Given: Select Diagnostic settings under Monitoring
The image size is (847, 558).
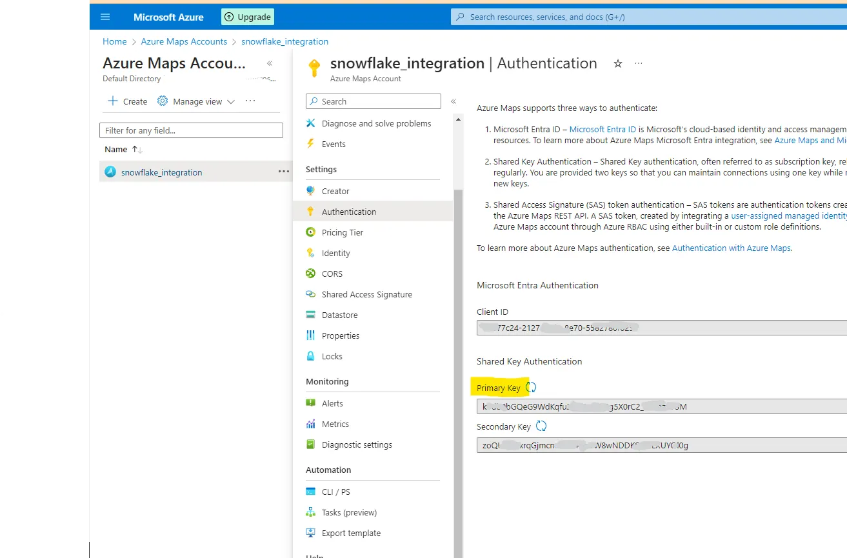Looking at the screenshot, I should pos(357,444).
